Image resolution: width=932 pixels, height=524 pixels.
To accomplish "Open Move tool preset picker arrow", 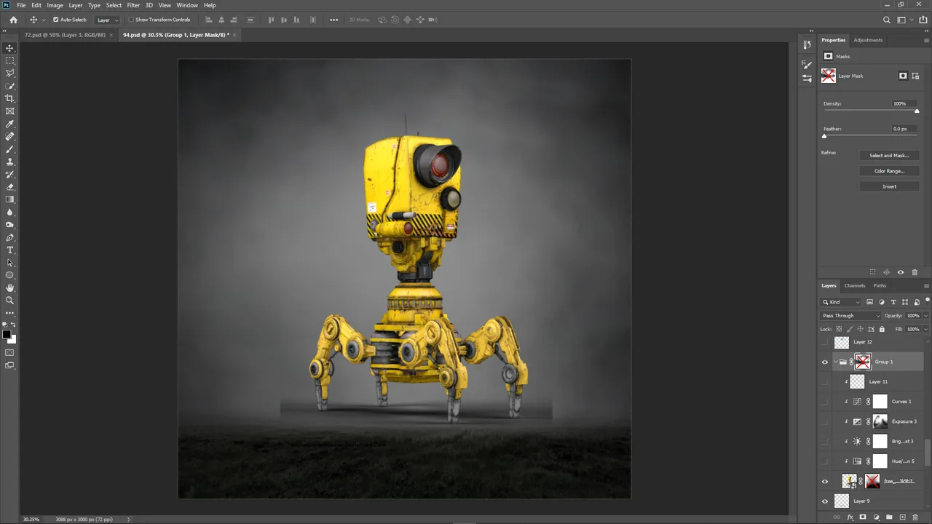I will click(x=44, y=20).
